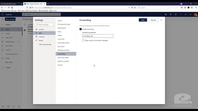Select Mail settings category
198x111 pixels.
[x=44, y=33]
